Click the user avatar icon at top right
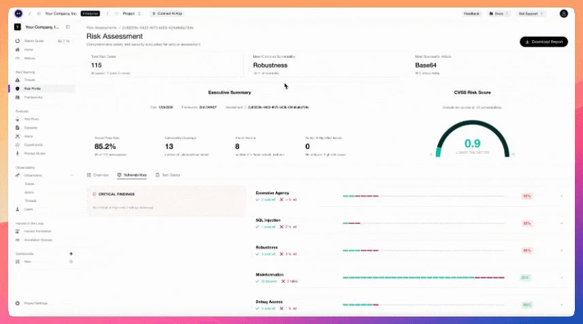The image size is (583, 324). coord(563,14)
